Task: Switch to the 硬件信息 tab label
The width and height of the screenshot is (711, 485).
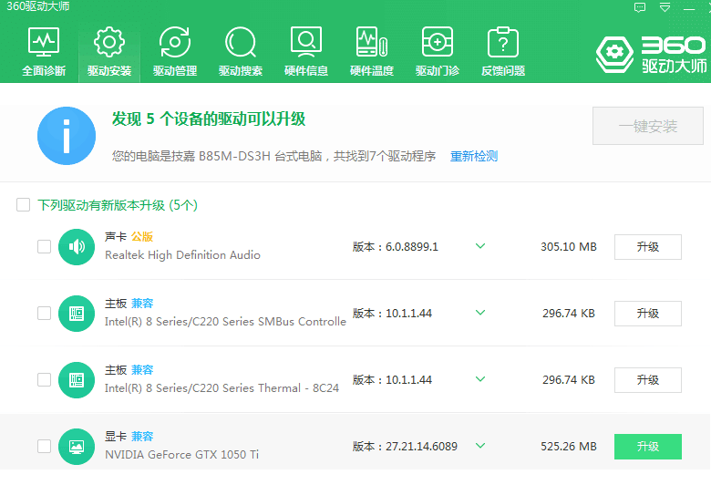Action: [x=306, y=71]
